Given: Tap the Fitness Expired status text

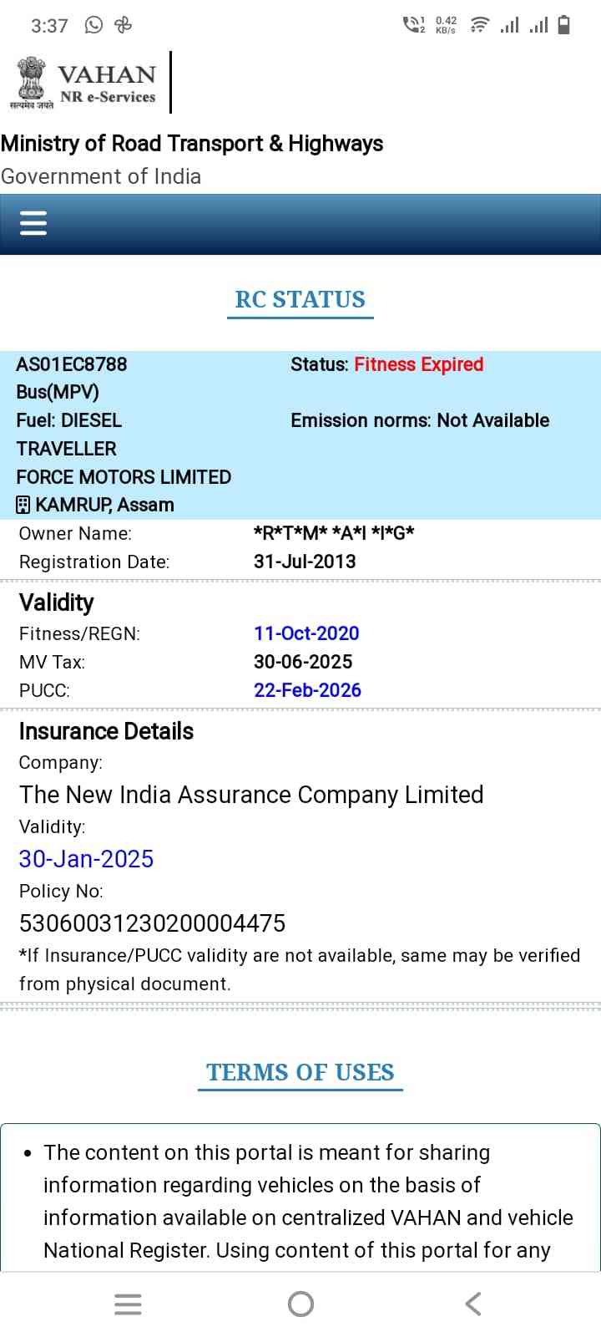Looking at the screenshot, I should pyautogui.click(x=418, y=364).
